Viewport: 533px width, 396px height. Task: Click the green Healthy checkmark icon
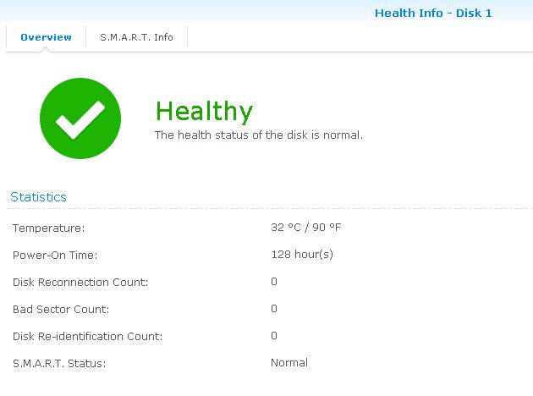click(x=80, y=118)
